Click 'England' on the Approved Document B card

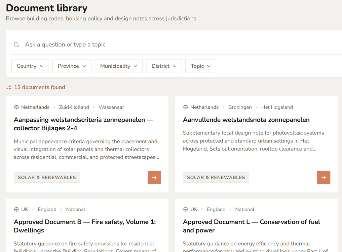pos(47,209)
